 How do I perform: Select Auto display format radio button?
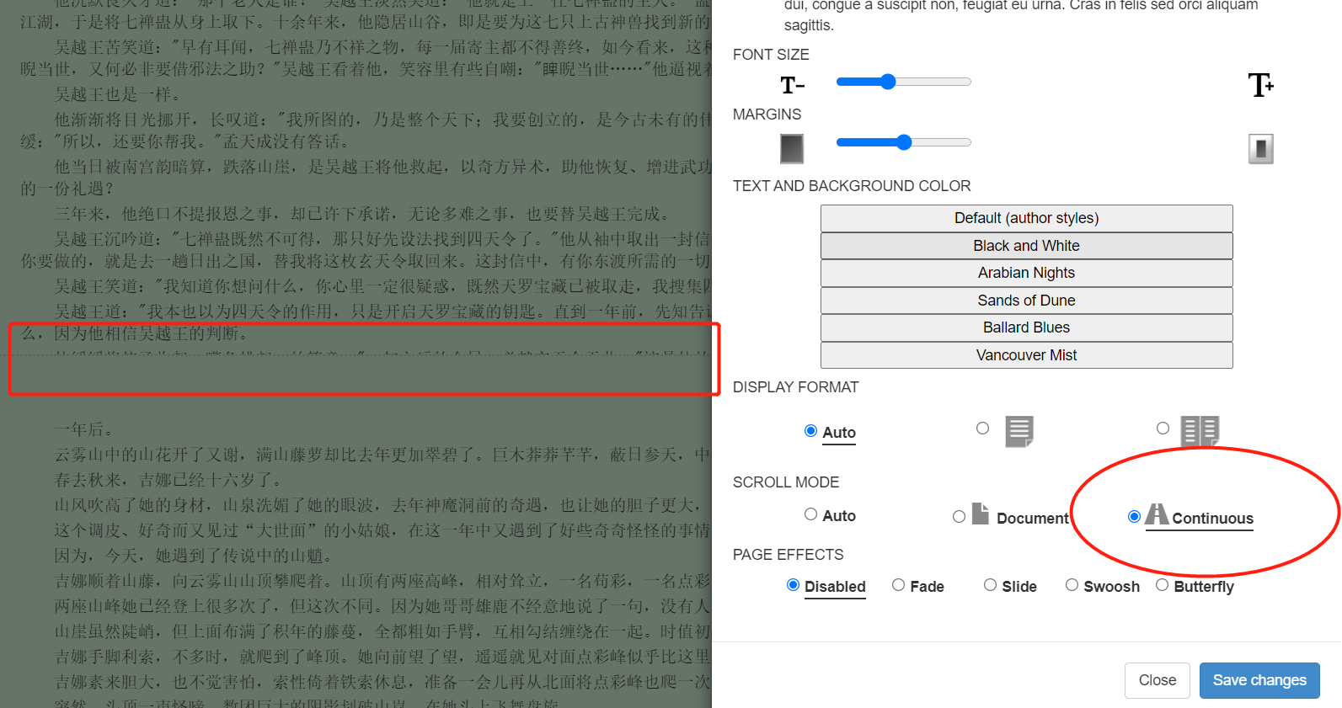[810, 431]
